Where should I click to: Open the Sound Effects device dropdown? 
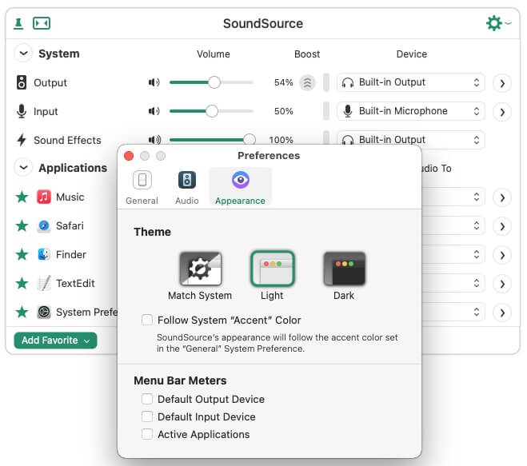411,139
